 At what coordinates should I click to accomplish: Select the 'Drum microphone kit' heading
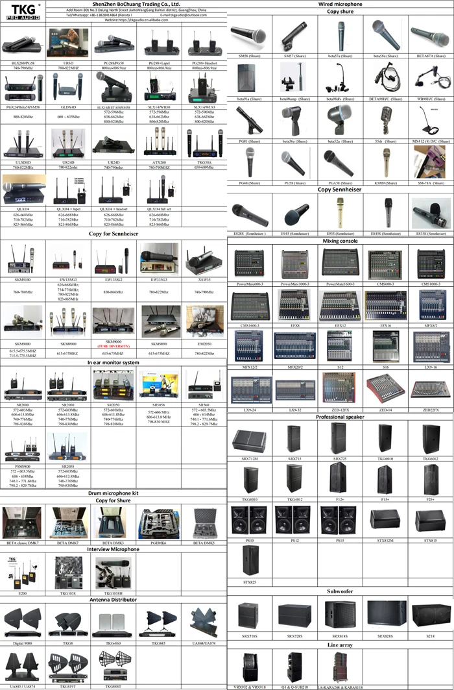[x=113, y=494]
